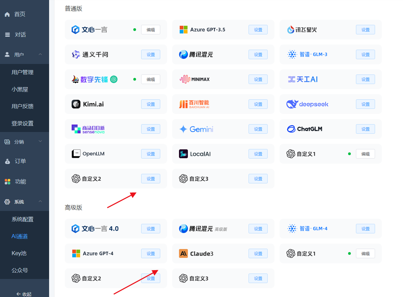Click the Azure GPT-4 Microsoft logo
Screen dimensions: 403x297
pyautogui.click(x=76, y=254)
